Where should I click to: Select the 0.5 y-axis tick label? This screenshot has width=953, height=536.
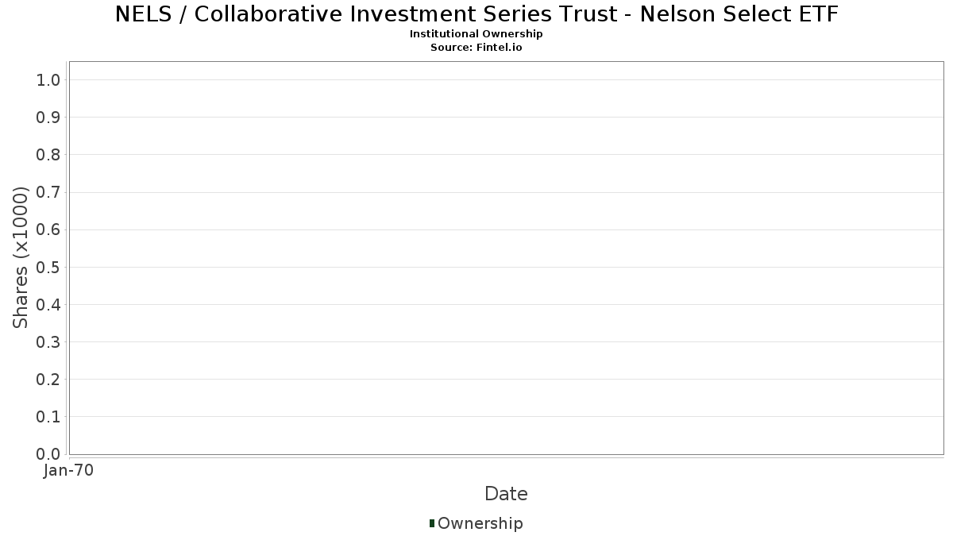pyautogui.click(x=48, y=267)
